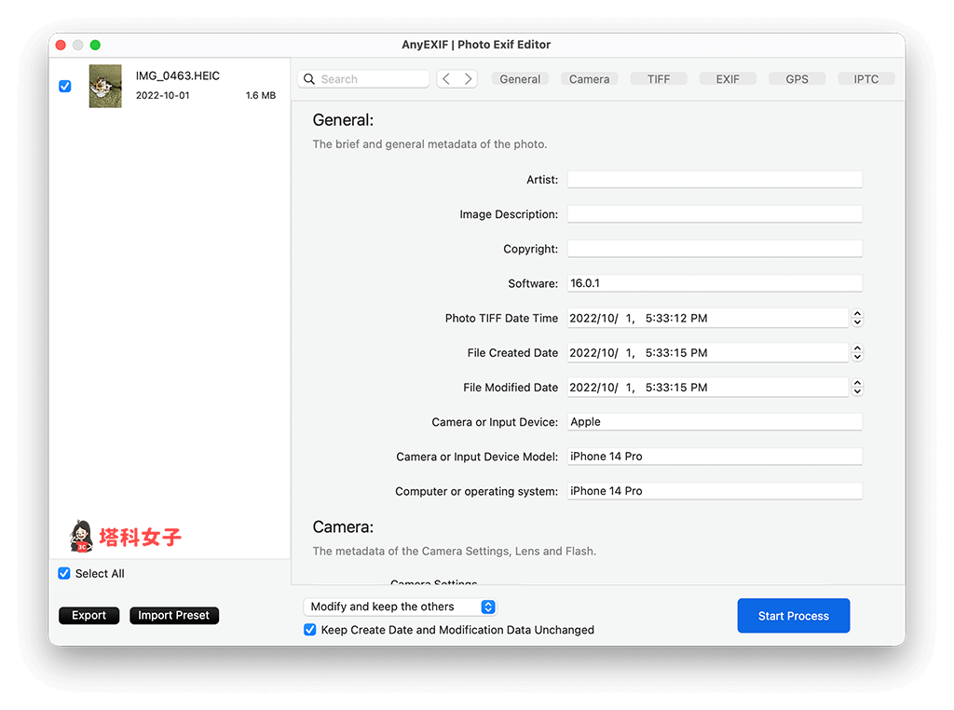
Task: Go forward with right chevron arrow
Action: click(469, 79)
